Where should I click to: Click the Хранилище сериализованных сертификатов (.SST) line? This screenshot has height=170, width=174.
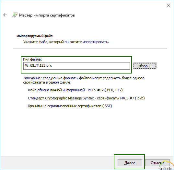point(70,106)
